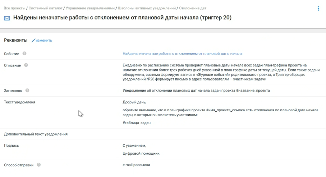The image size is (326, 177).
Task: Click the help icon next to Заголовок
Action: click(27, 90)
